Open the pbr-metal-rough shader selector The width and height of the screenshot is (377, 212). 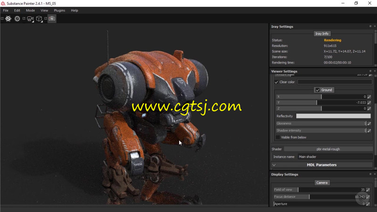pos(328,149)
